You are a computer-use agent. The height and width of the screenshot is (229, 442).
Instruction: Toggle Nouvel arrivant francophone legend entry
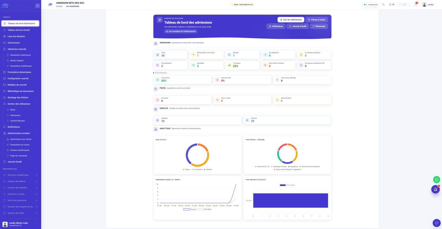(310, 167)
